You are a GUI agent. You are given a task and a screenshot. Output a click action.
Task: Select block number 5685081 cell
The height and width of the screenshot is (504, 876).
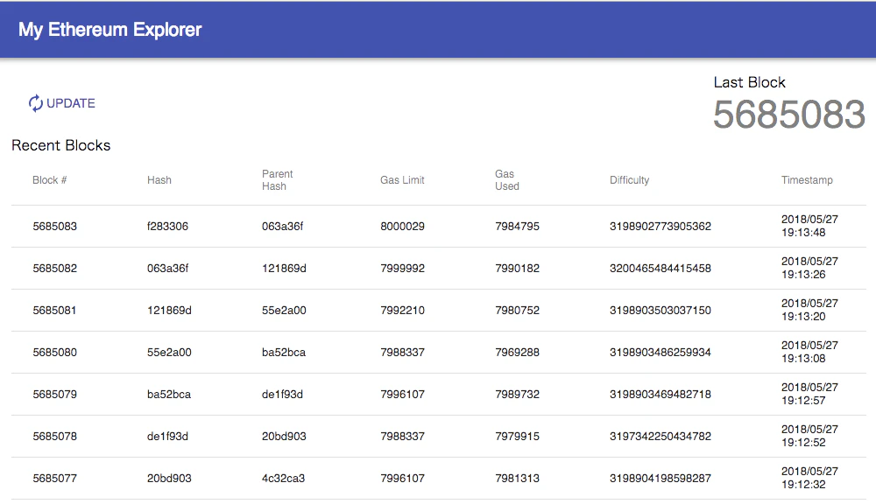[x=54, y=310]
